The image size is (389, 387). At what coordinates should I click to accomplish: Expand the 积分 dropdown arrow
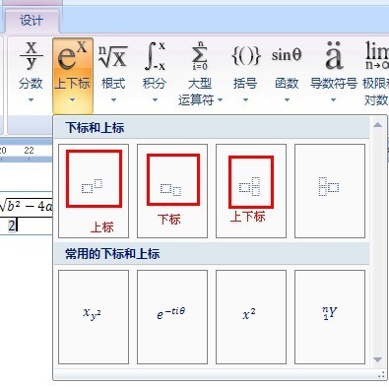pyautogui.click(x=155, y=99)
